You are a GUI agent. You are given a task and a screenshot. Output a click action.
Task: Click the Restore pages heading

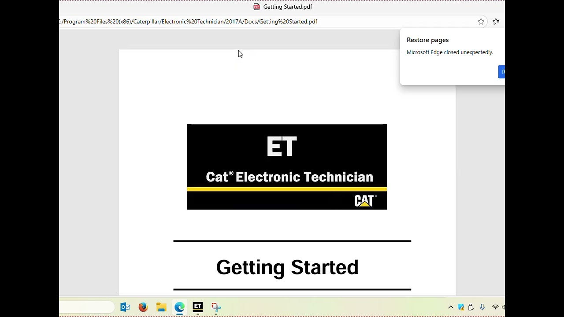(x=427, y=40)
